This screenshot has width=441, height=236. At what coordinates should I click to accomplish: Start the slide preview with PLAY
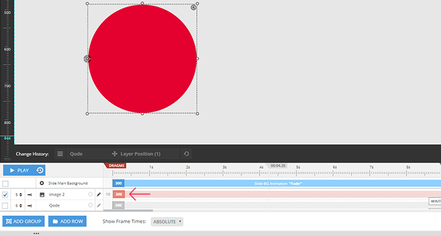[19, 170]
